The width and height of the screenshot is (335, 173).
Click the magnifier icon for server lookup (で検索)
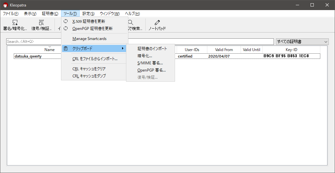(131, 22)
